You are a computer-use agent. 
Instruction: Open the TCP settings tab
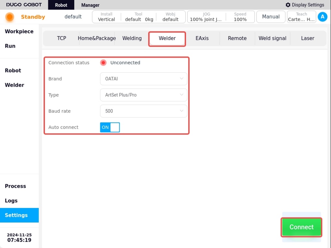62,38
